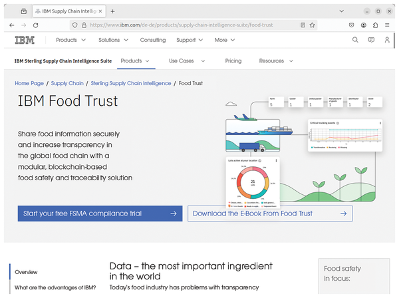Click the user profile icon
The height and width of the screenshot is (298, 399).
(x=387, y=40)
